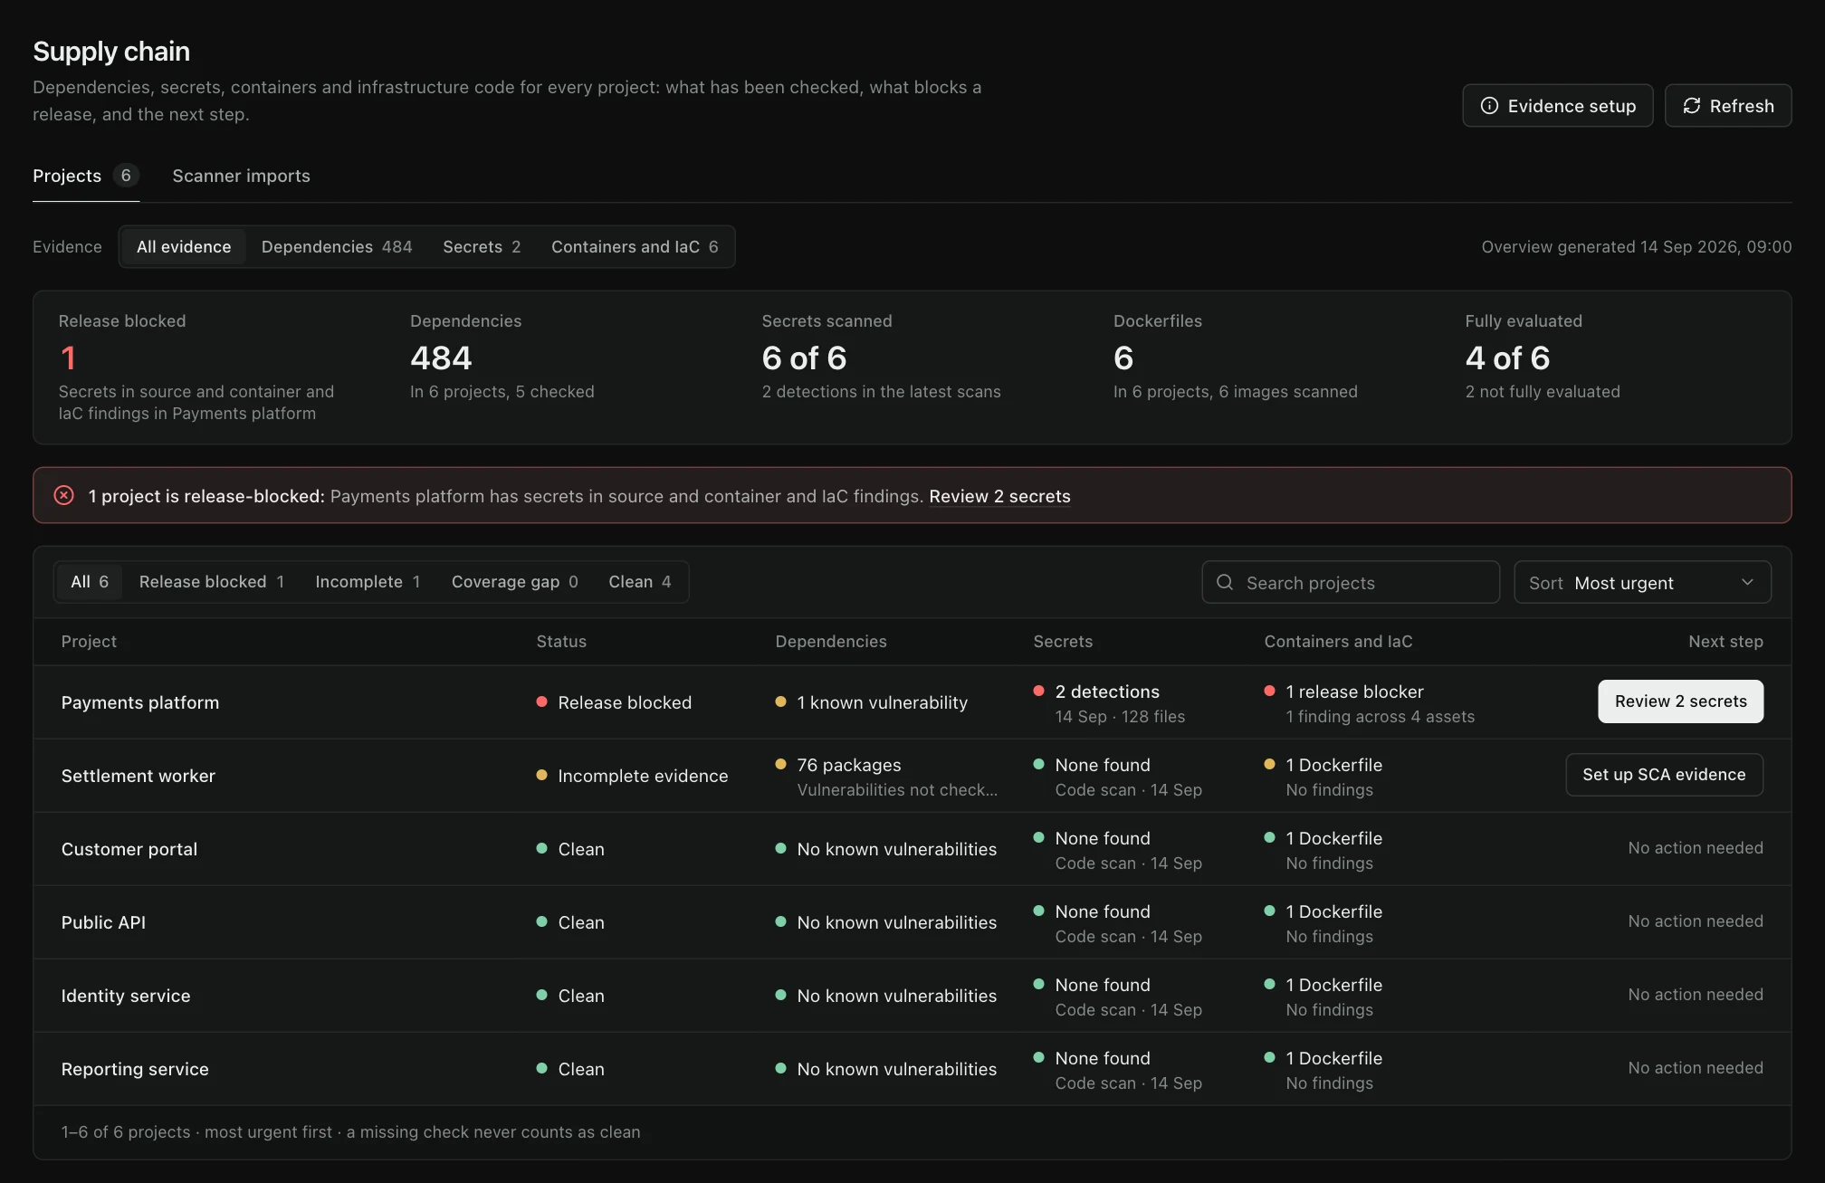Open the Payments platform project
Screen dimensions: 1825x1183
(x=140, y=702)
